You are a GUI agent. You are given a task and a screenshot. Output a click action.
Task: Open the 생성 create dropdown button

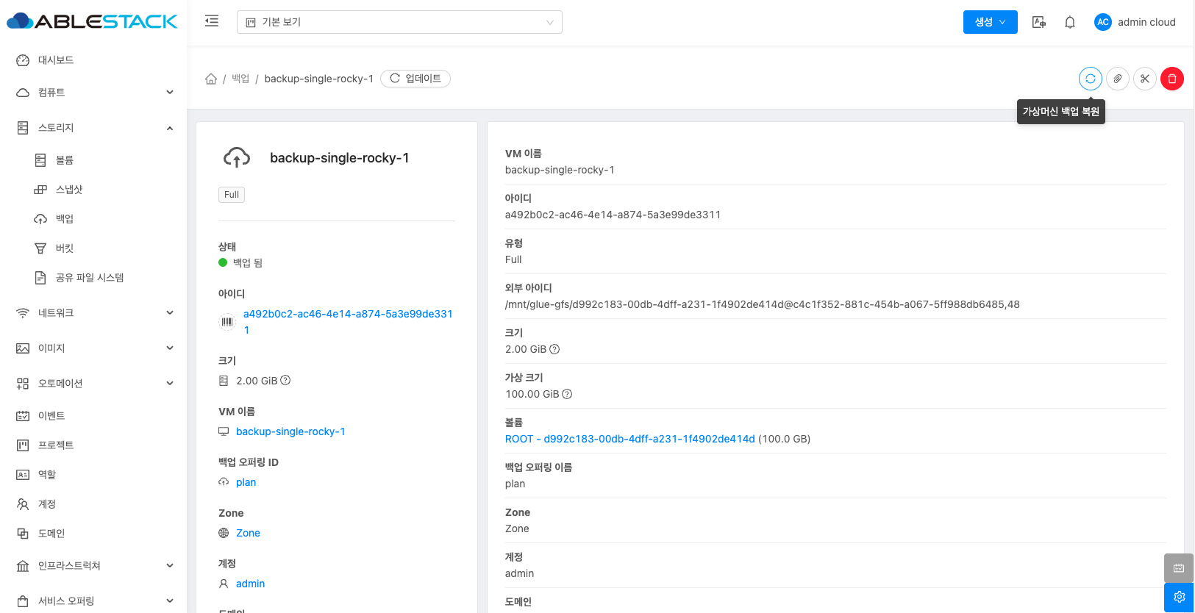coord(990,22)
